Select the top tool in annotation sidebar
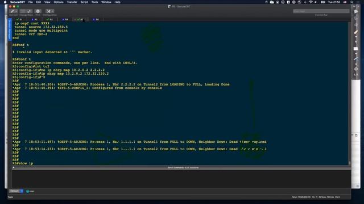The image size is (364, 204). 356,11
